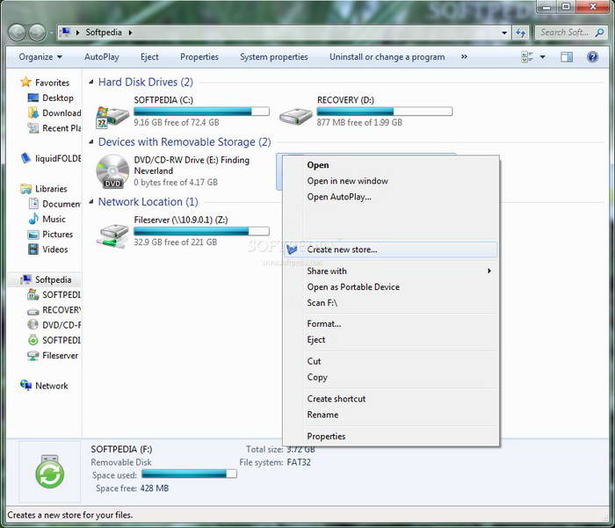Select the Fileserver (Z:) network drive icon
The image size is (615, 528).
click(x=113, y=236)
